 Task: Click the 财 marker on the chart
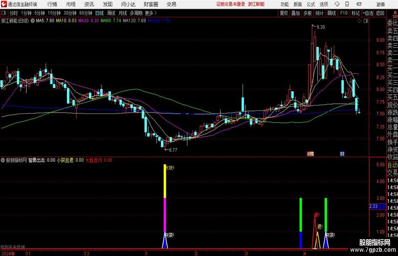pyautogui.click(x=342, y=153)
